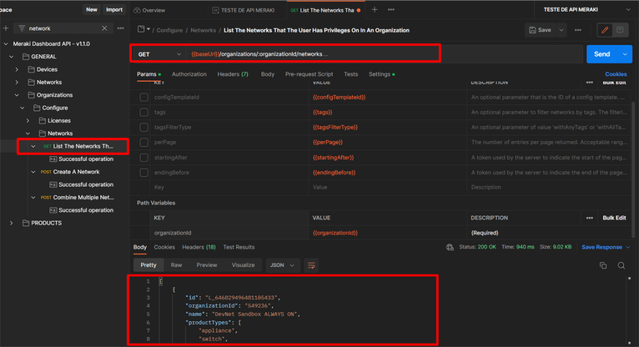Expand the PRODUCTS folder in sidebar
The width and height of the screenshot is (639, 347).
coord(11,223)
